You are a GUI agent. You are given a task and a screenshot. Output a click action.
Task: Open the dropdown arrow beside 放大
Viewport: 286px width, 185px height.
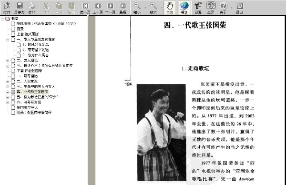click(x=162, y=8)
